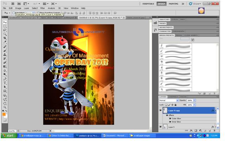Viewport: 225px width, 141px height.
Task: Select the Quick Selection tool
Action: pyautogui.click(x=5, y=34)
